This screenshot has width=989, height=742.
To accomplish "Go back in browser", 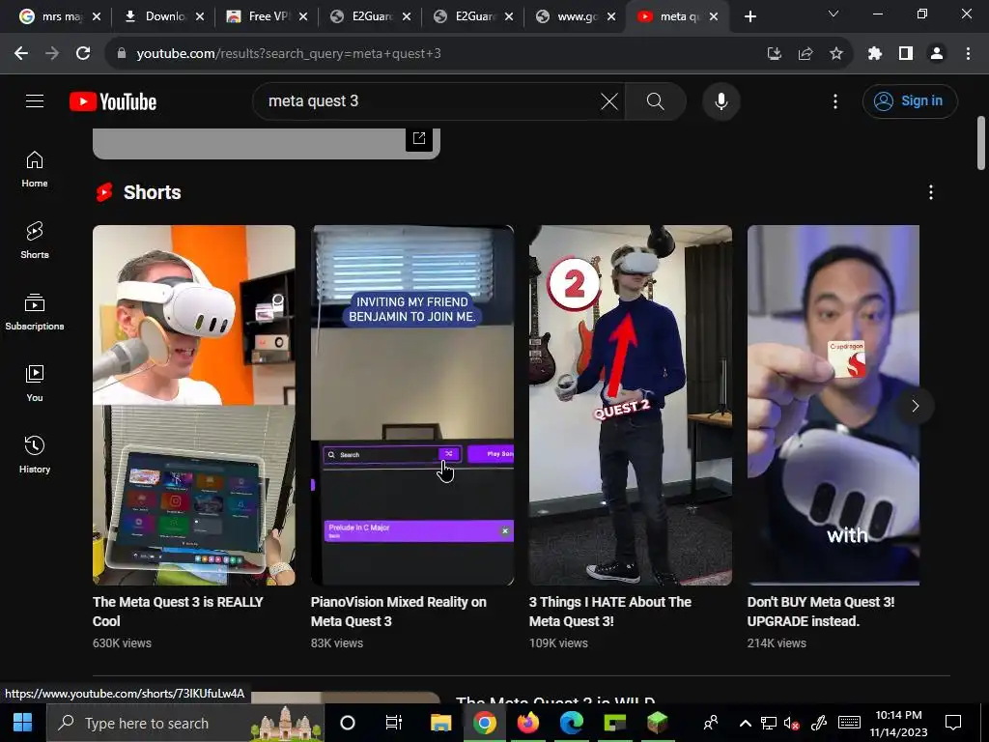I will pyautogui.click(x=21, y=54).
